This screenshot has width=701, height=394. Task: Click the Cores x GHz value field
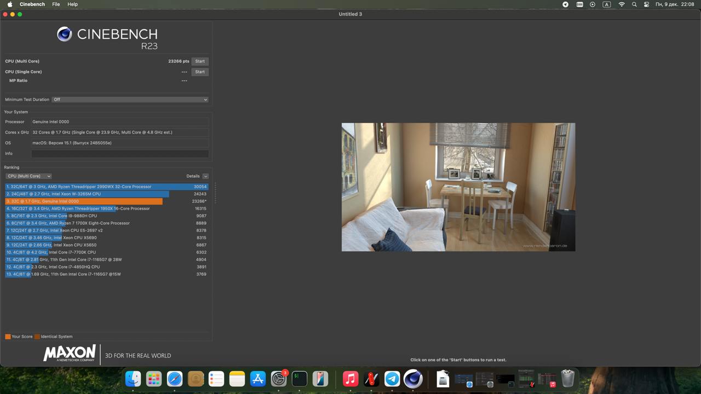tap(120, 132)
